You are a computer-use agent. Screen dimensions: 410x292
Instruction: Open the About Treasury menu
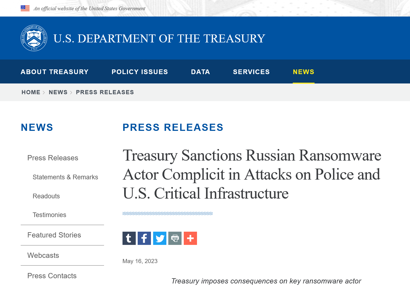(55, 72)
